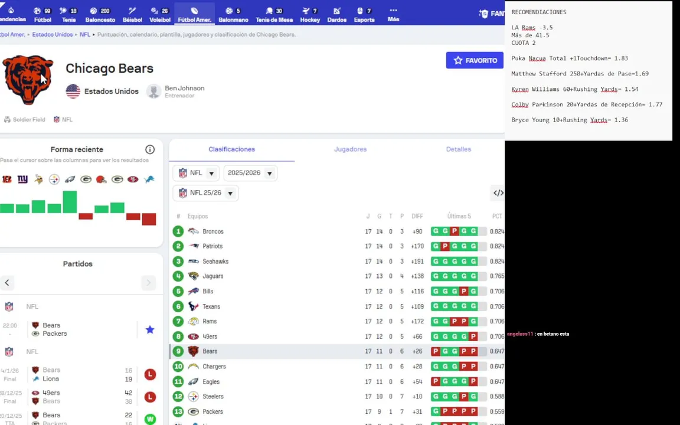Viewport: 680px width, 425px height.
Task: Click the Chicago Bears team logo
Action: click(x=28, y=79)
